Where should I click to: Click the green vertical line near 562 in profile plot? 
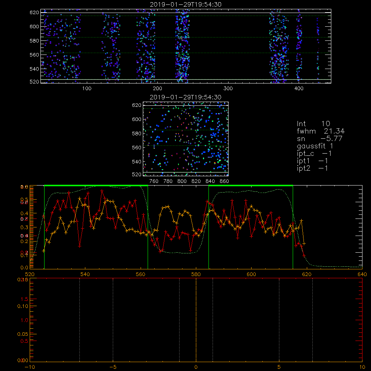pos(148,227)
